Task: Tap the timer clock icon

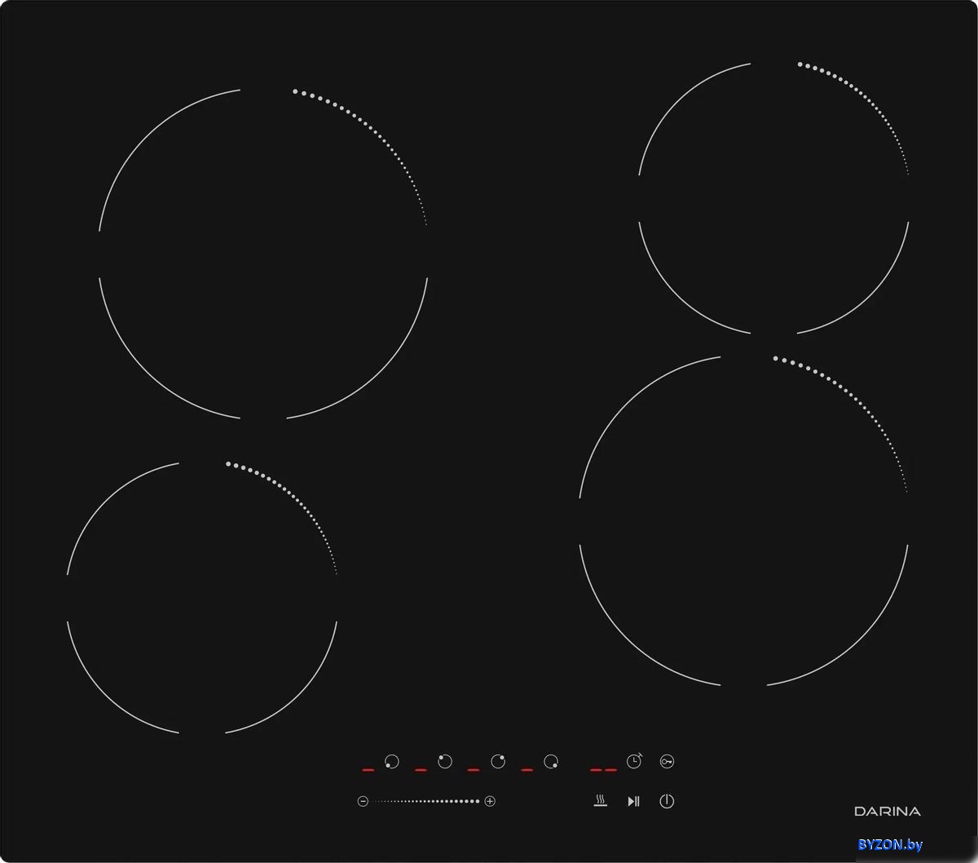Action: point(635,761)
